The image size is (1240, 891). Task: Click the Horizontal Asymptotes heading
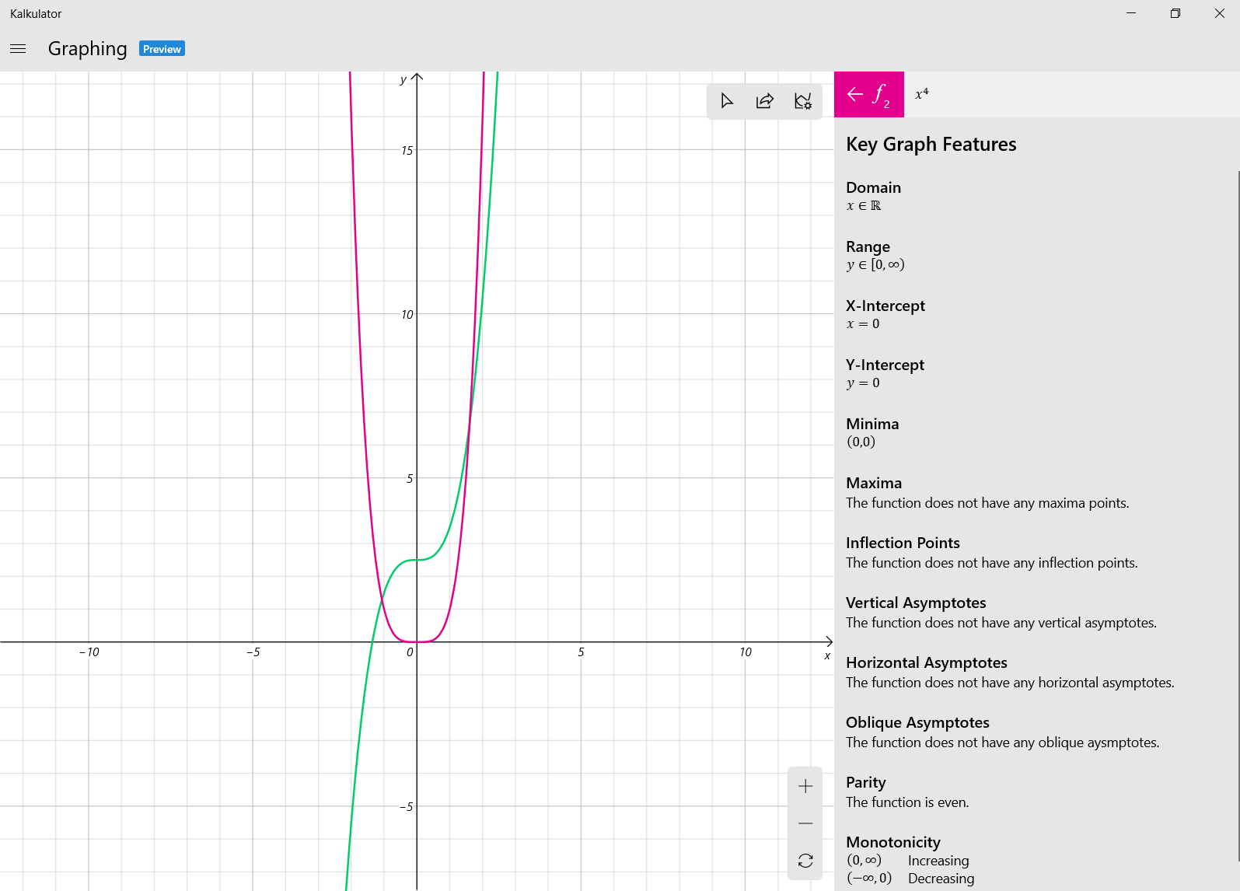[927, 662]
